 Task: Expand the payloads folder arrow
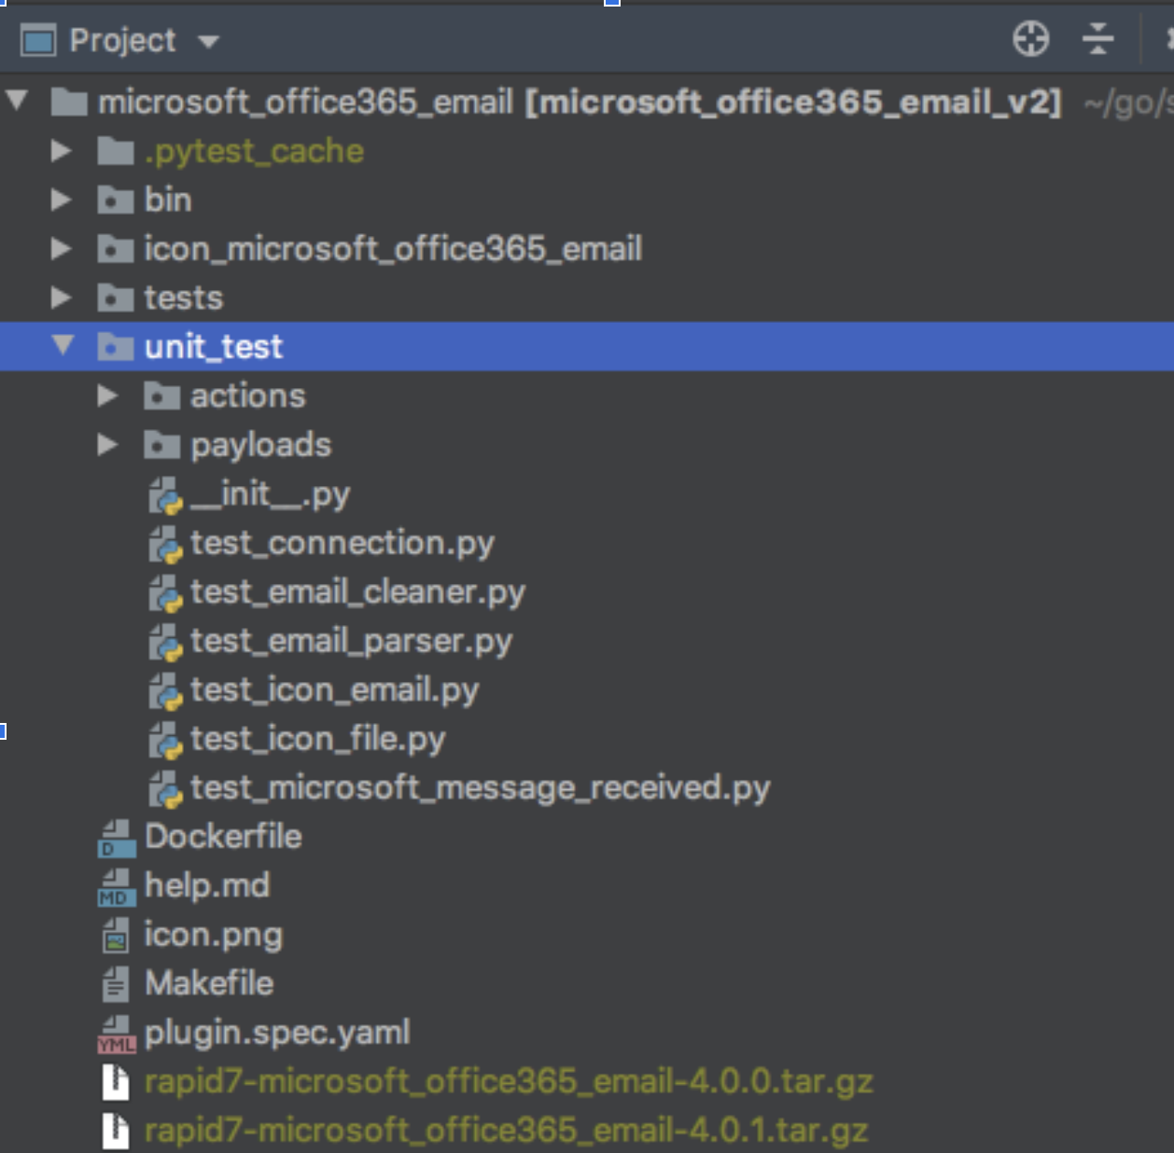(108, 445)
